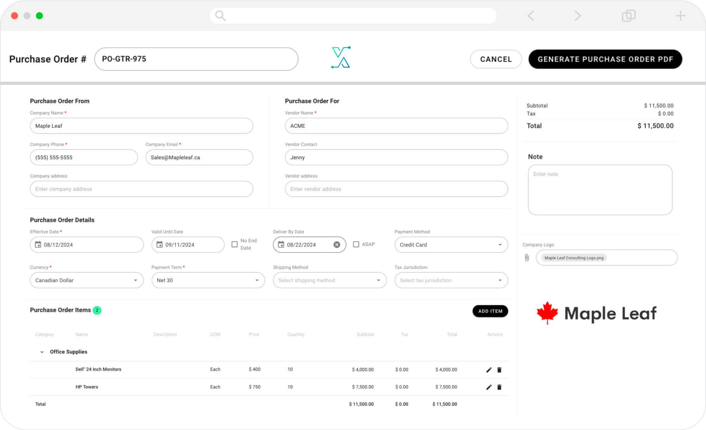Open the calendar picker for Valid Until Date

pyautogui.click(x=159, y=244)
